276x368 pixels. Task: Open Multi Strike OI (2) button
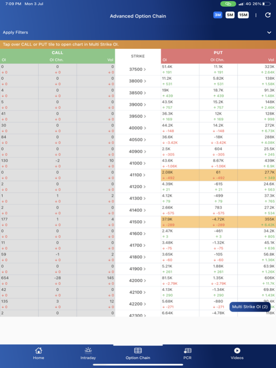point(250,307)
